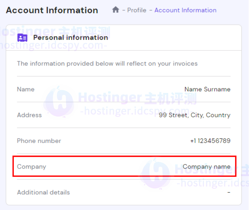Click the home icon in breadcrumb
249x210 pixels.
(116, 10)
